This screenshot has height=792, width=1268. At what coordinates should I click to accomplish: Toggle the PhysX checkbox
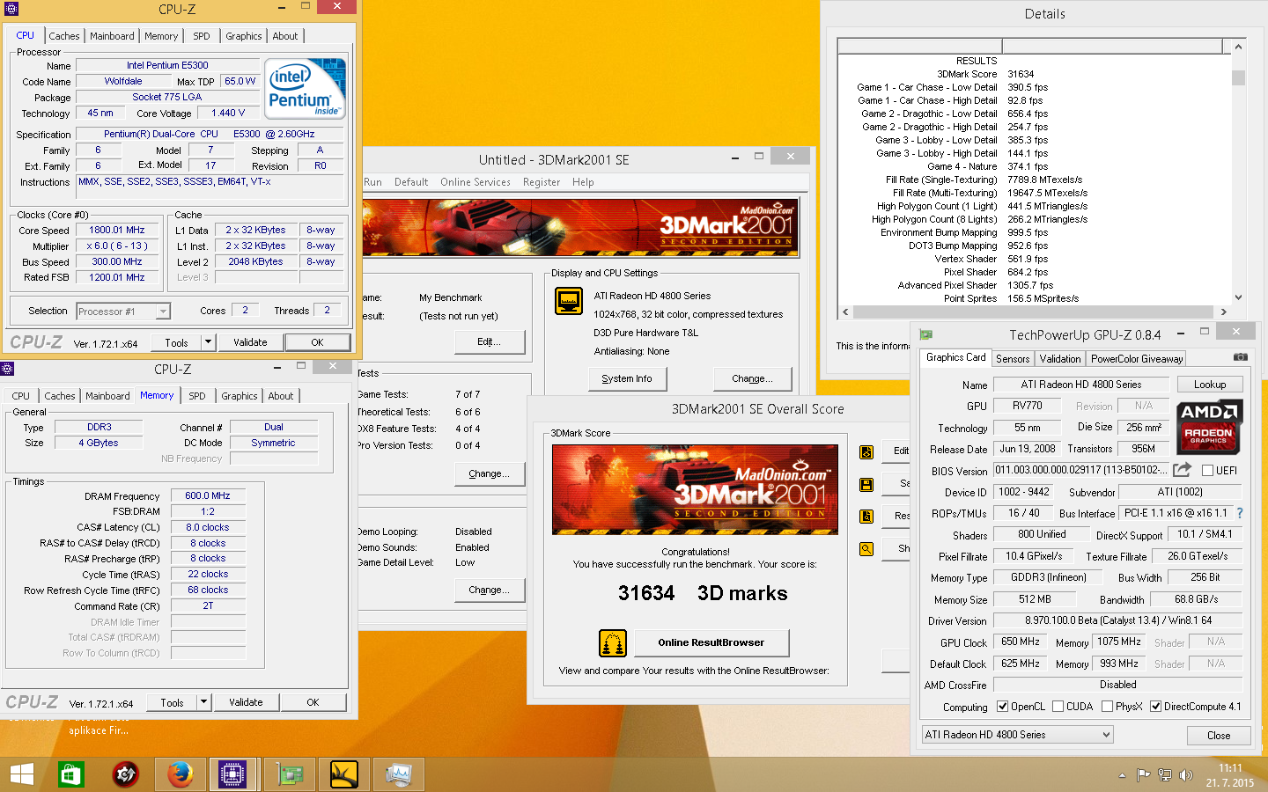pos(1107,707)
